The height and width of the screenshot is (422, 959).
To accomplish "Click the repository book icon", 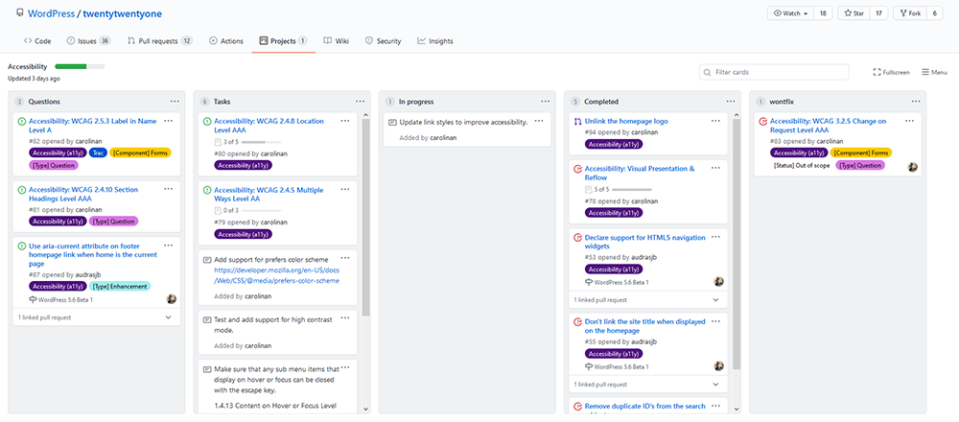I will (x=19, y=12).
